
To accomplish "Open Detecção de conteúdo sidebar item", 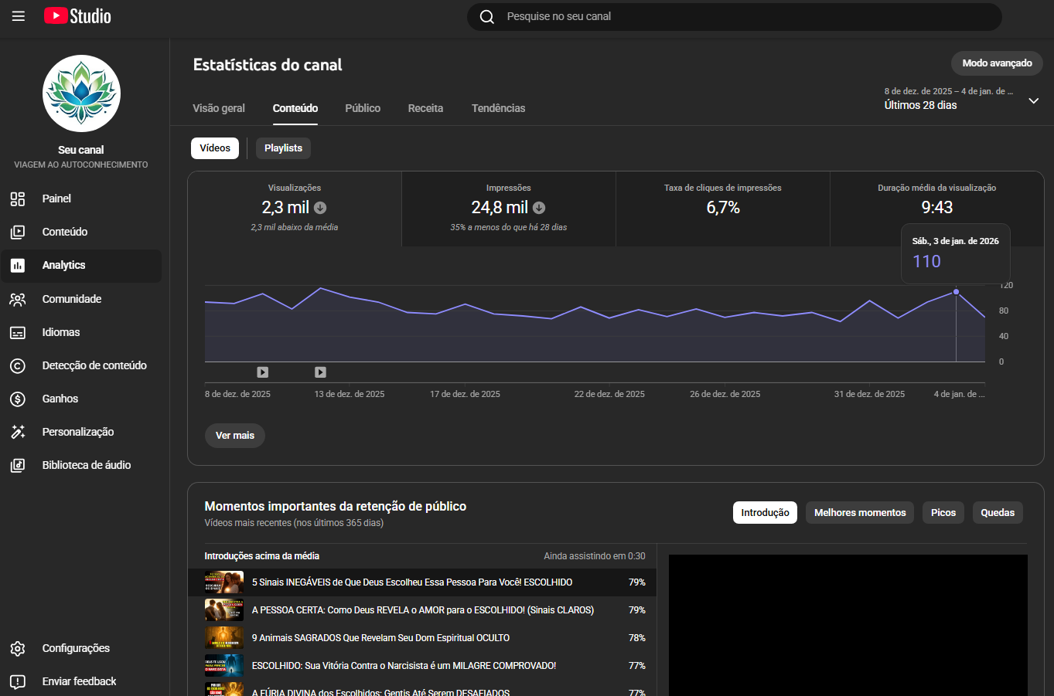I will pyautogui.click(x=81, y=365).
